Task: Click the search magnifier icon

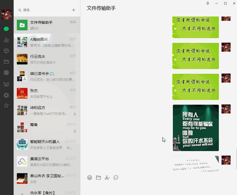Action: pos(20,10)
